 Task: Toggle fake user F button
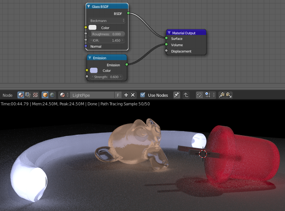[118, 95]
